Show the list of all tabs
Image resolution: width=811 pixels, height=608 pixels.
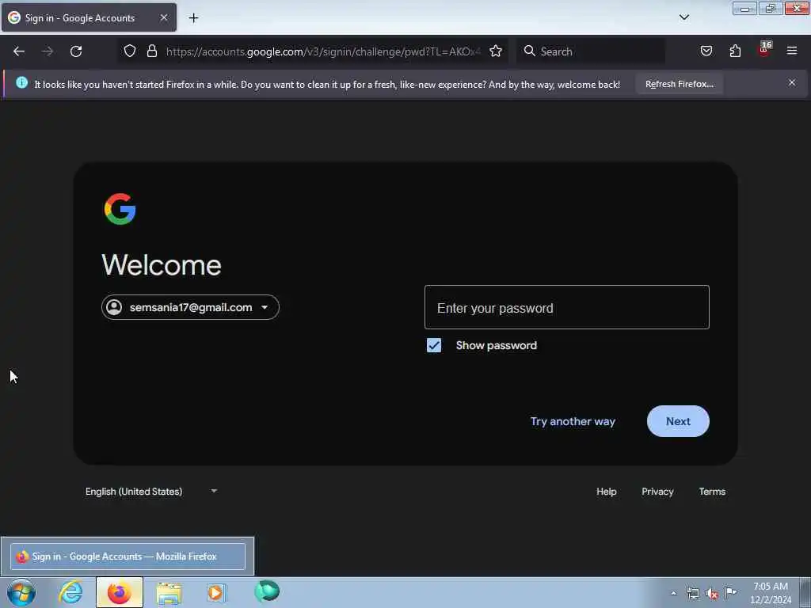683,17
